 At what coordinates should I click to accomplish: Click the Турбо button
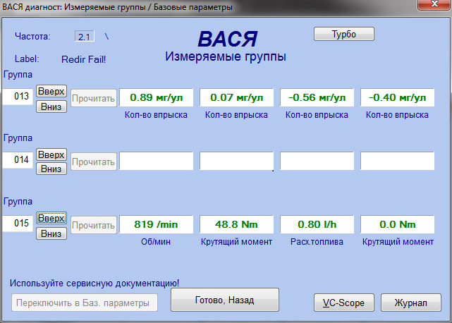click(344, 34)
